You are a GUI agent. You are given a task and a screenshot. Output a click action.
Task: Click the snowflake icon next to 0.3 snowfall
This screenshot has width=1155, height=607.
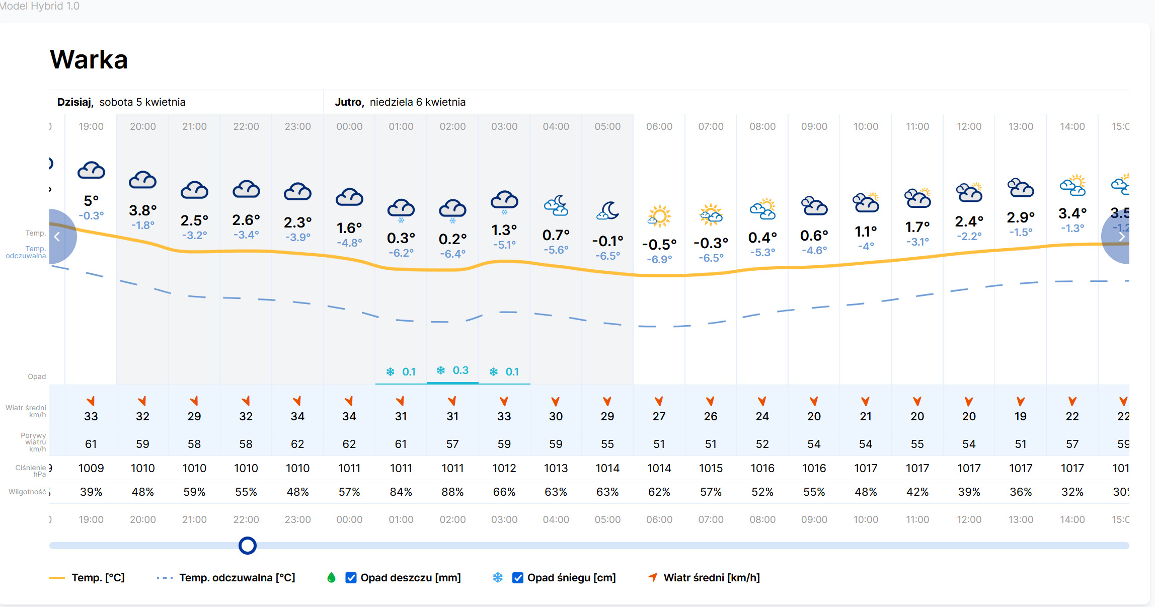[x=441, y=371]
